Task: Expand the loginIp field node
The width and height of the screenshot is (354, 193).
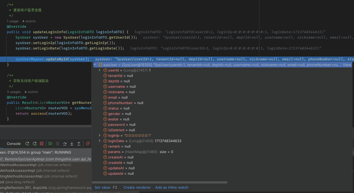Action: point(100,135)
